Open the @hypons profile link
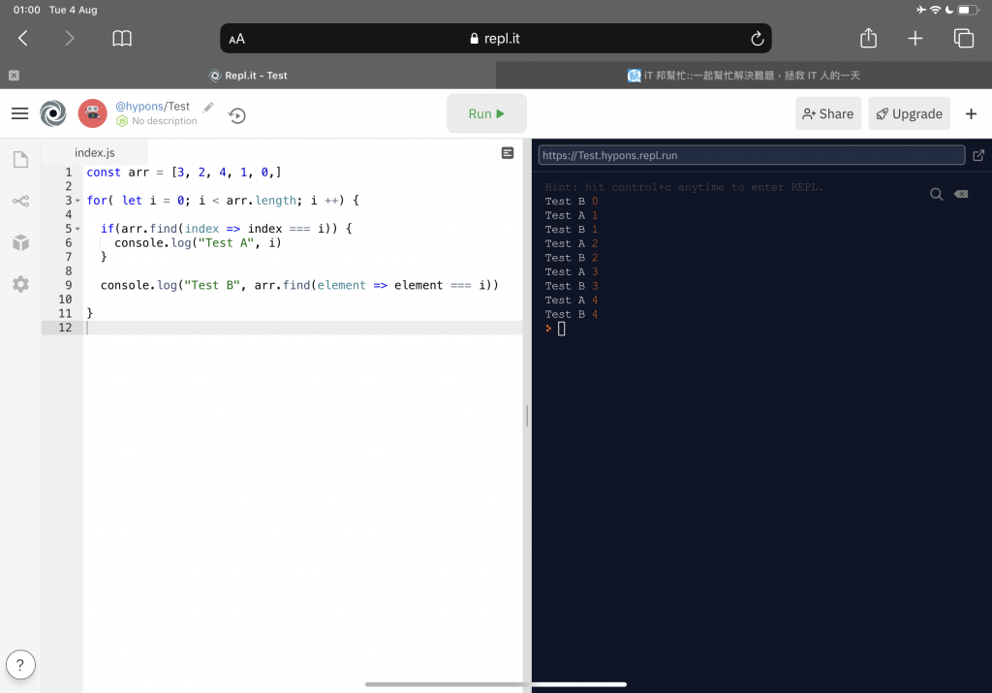This screenshot has height=693, width=992. click(x=139, y=107)
